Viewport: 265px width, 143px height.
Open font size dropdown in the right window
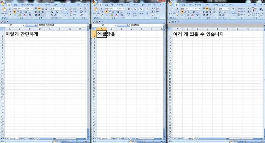200,8
